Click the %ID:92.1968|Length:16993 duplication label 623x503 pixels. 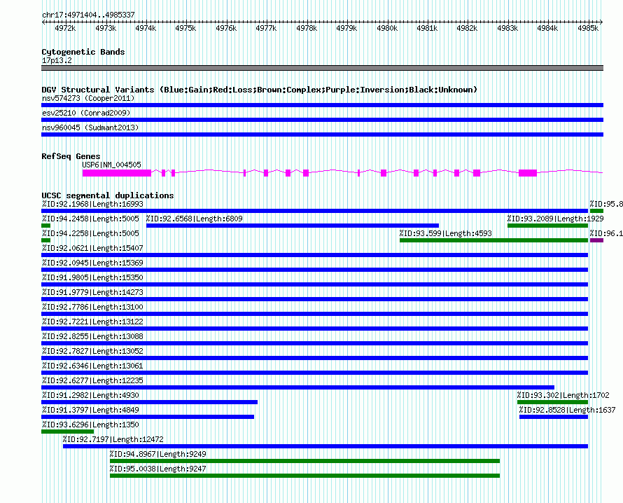[92, 204]
